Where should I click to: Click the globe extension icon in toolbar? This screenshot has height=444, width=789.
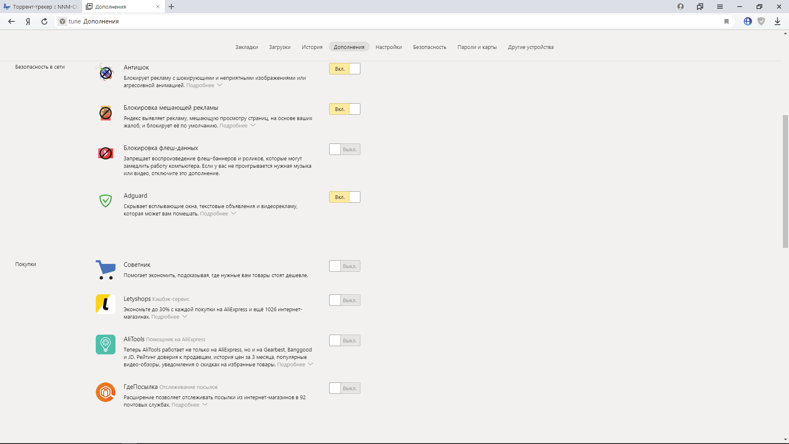point(748,21)
